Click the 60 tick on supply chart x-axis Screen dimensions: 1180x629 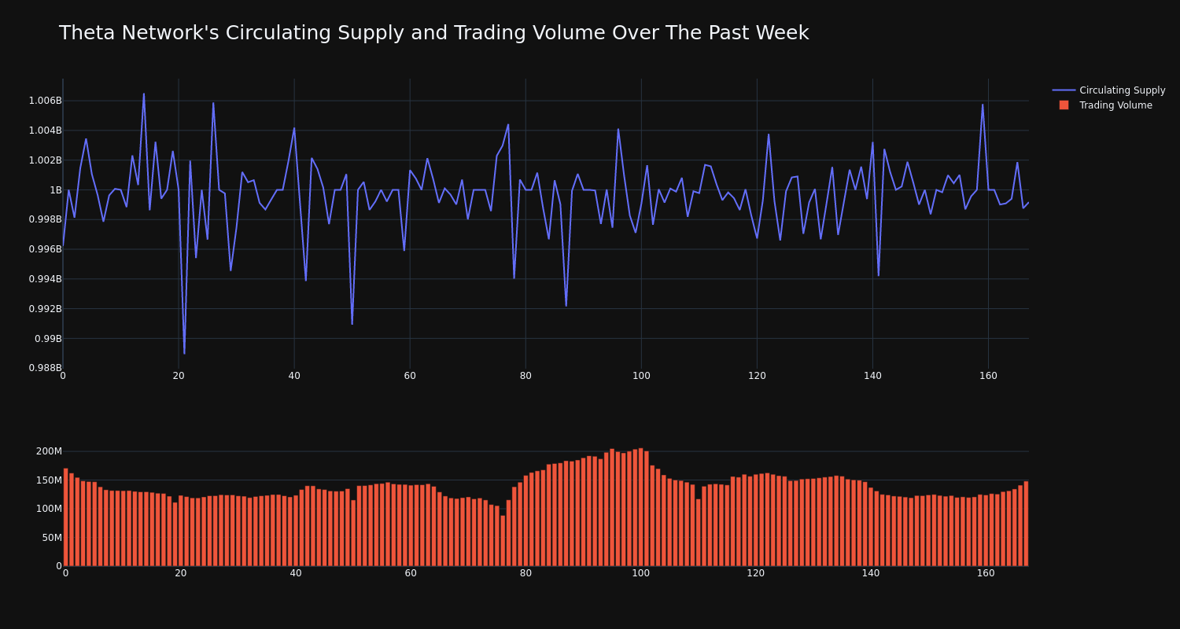410,376
